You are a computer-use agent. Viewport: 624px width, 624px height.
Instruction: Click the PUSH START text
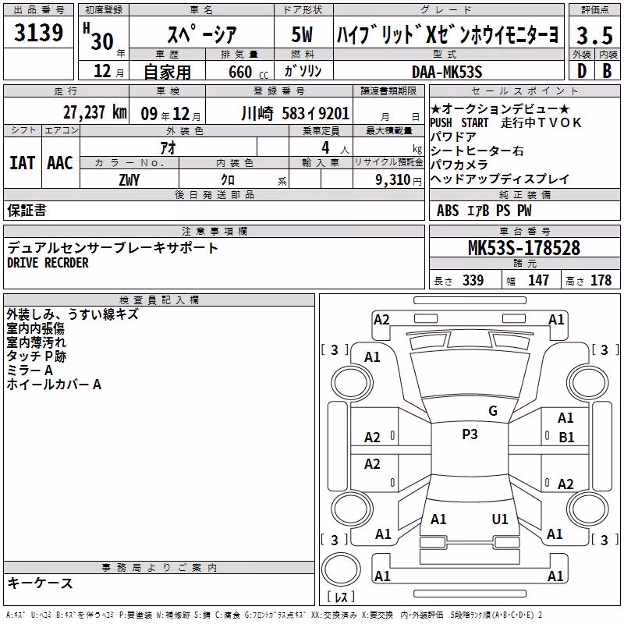(x=459, y=122)
